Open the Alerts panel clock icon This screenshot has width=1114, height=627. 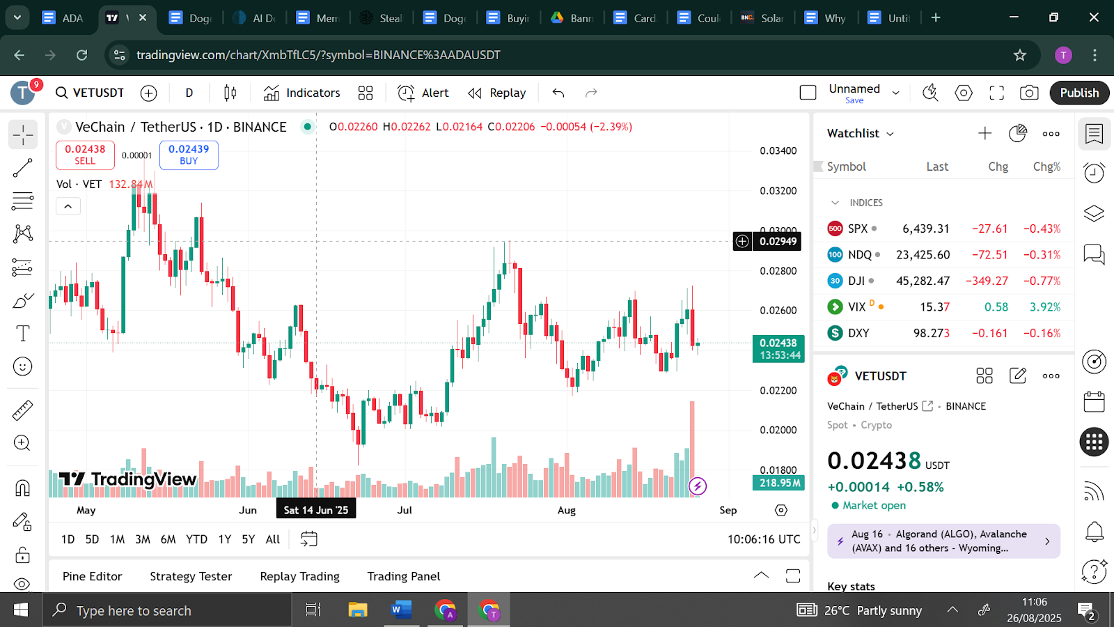1095,173
